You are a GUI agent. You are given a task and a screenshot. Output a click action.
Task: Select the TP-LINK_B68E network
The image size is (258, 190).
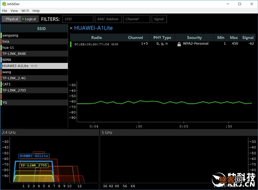[x=34, y=53]
